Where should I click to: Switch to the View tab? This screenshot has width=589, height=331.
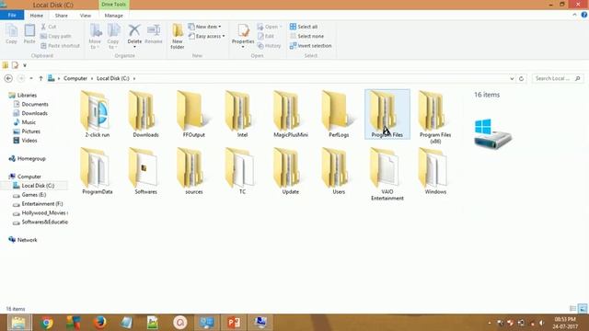click(86, 16)
